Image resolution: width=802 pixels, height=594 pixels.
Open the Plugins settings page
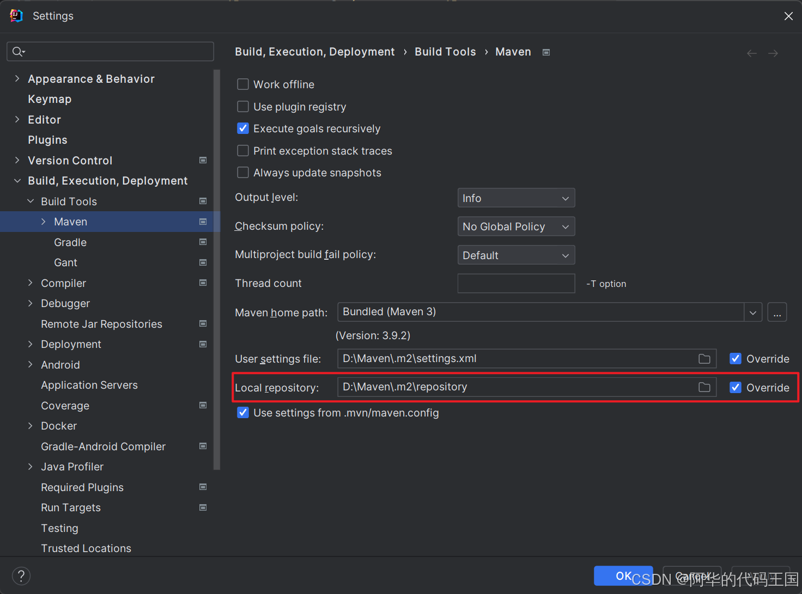coord(47,140)
